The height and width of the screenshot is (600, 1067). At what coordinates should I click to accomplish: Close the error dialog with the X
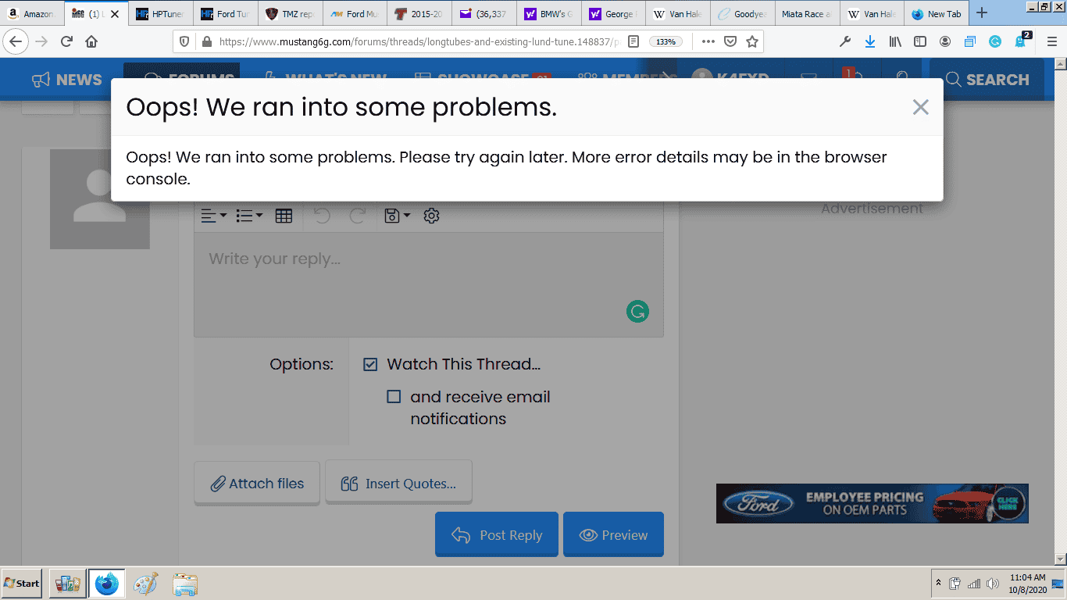click(921, 108)
